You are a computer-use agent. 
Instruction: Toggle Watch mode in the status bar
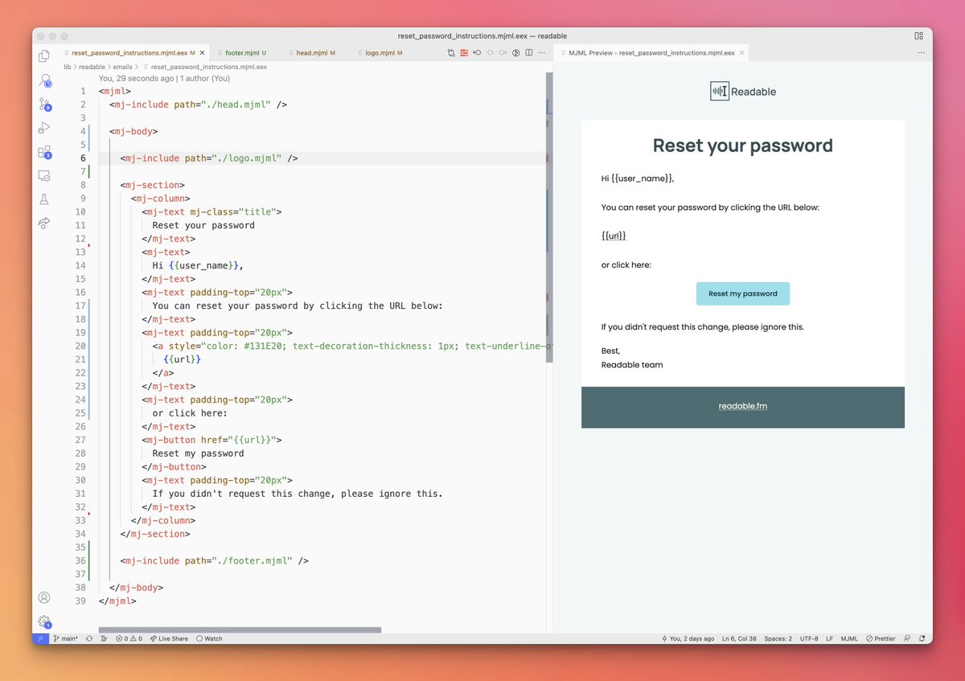pos(209,638)
